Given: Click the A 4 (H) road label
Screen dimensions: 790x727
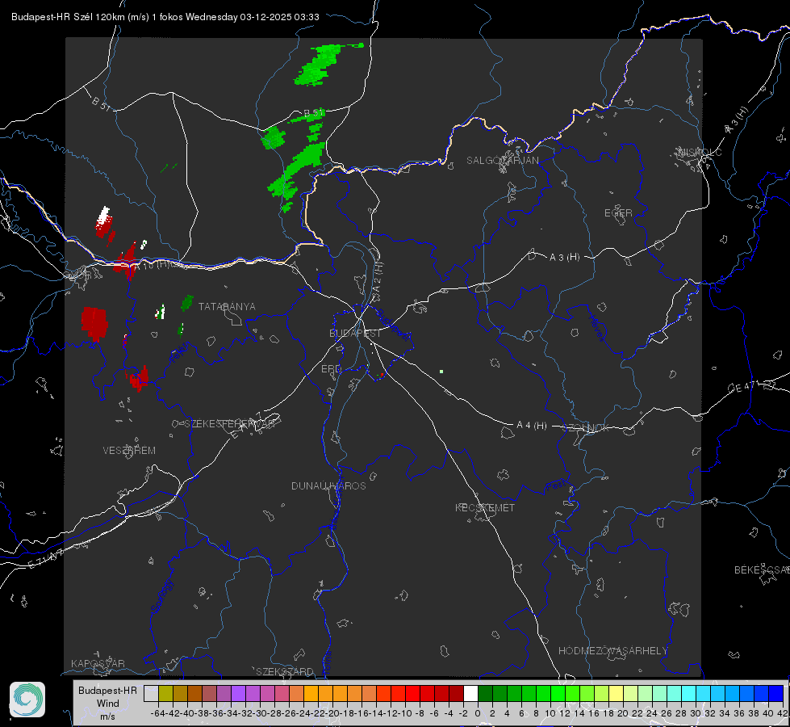Looking at the screenshot, I should [532, 426].
